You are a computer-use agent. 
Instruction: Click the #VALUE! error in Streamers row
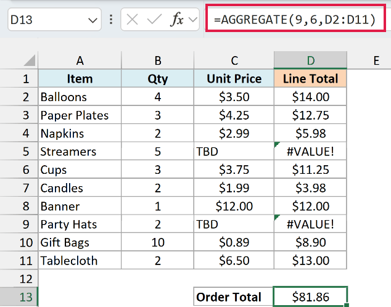tap(310, 151)
